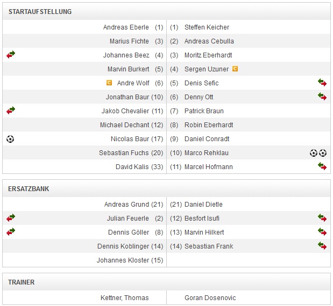Image resolution: width=333 pixels, height=306 pixels.
Task: Open player Andreas Eberle's profile
Action: tap(126, 27)
